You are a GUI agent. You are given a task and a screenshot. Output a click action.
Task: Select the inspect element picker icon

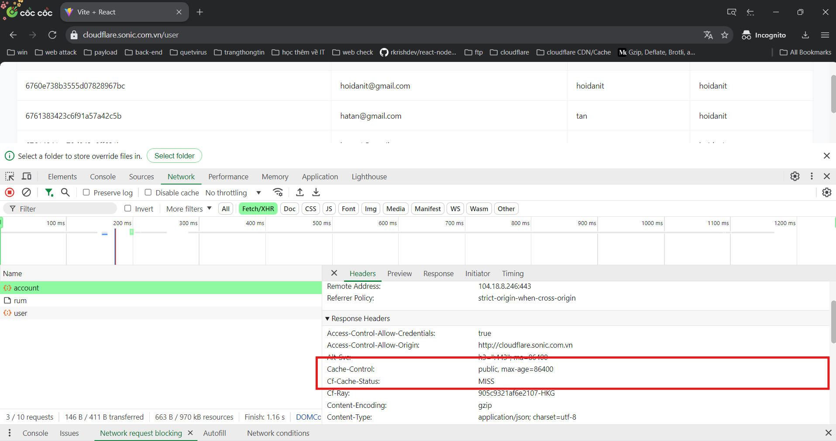pyautogui.click(x=10, y=176)
